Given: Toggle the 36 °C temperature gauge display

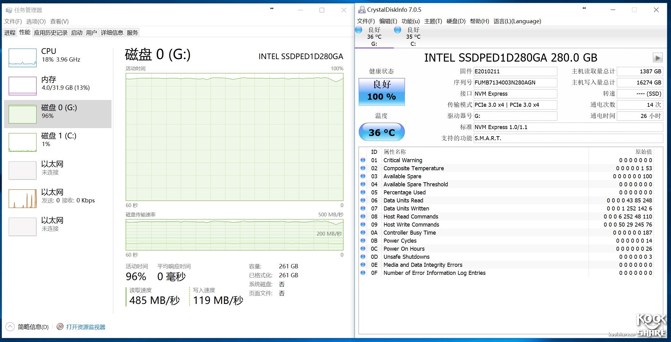Looking at the screenshot, I should [x=381, y=132].
